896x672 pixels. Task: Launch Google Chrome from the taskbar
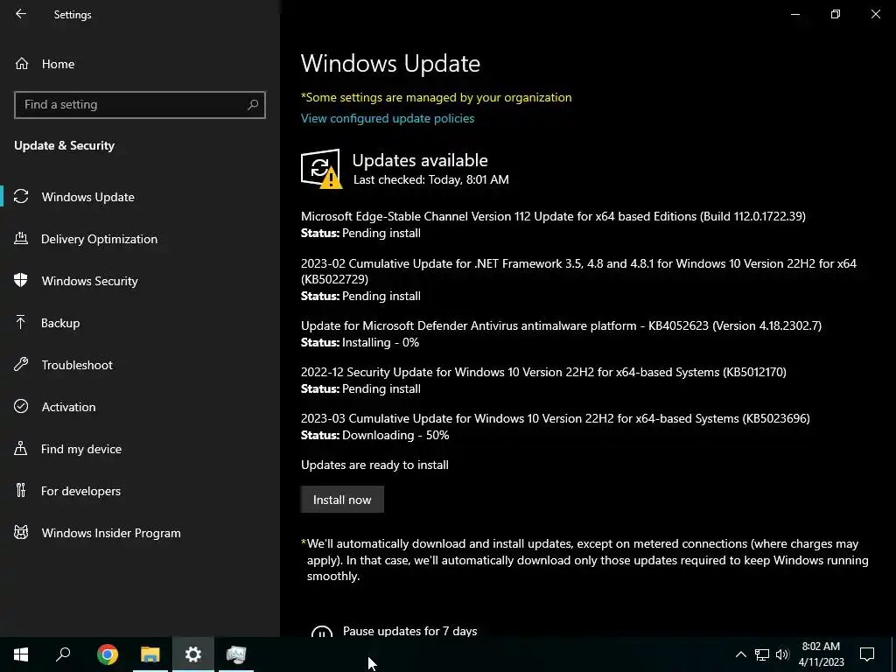(x=108, y=654)
